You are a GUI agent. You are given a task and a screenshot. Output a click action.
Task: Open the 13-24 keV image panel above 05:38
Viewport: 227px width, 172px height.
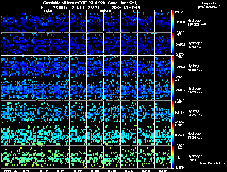[95, 134]
